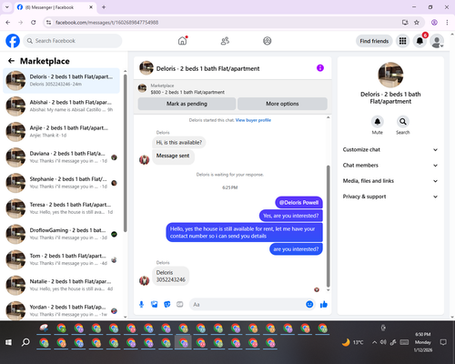Viewport: 455px width, 364px height.
Task: Click into the Aa message field
Action: pos(248,304)
